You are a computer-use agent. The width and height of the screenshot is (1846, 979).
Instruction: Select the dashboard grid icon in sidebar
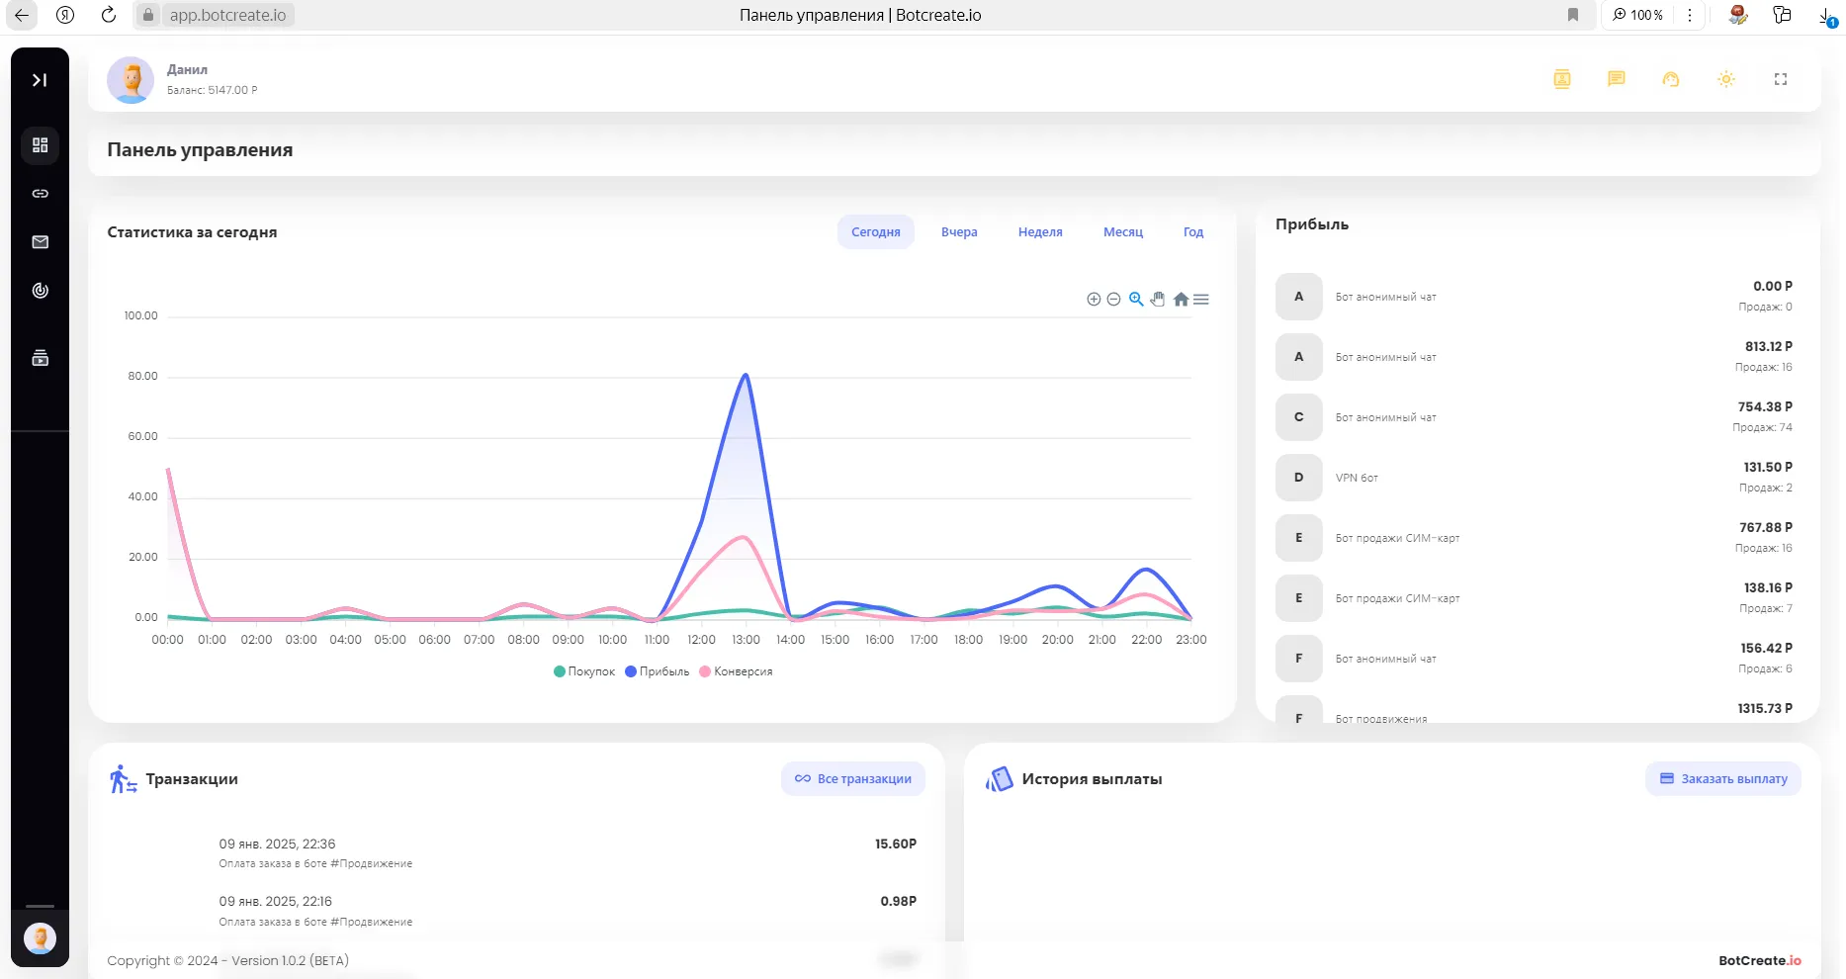pos(40,145)
